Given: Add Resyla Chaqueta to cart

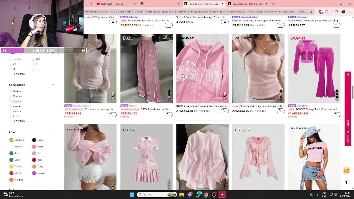Looking at the screenshot, I should pyautogui.click(x=168, y=25).
